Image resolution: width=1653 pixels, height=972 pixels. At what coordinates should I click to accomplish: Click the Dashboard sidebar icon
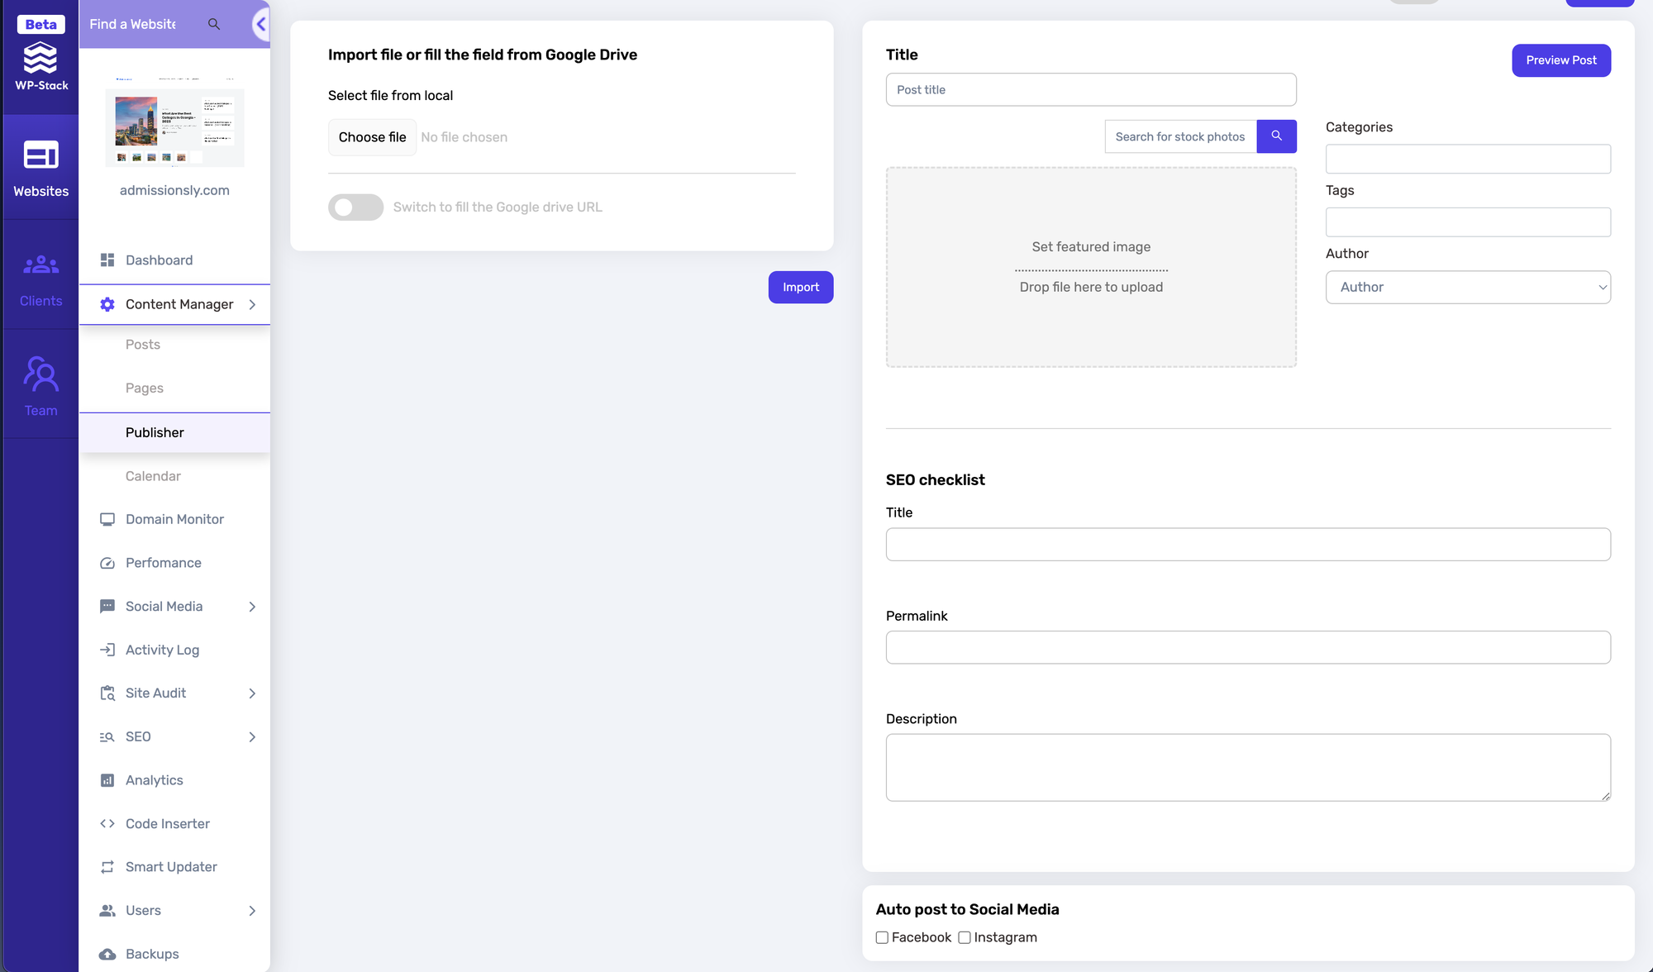(107, 260)
